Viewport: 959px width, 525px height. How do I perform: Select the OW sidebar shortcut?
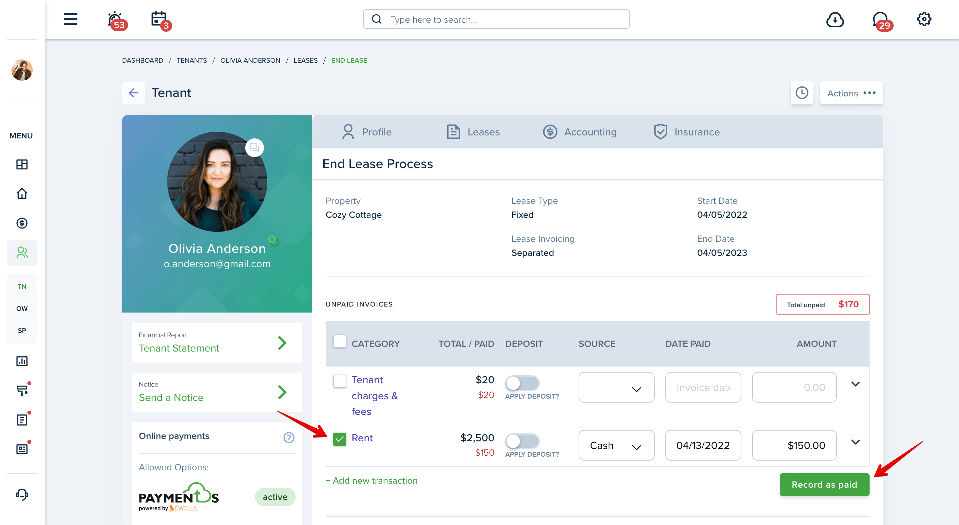click(x=22, y=309)
